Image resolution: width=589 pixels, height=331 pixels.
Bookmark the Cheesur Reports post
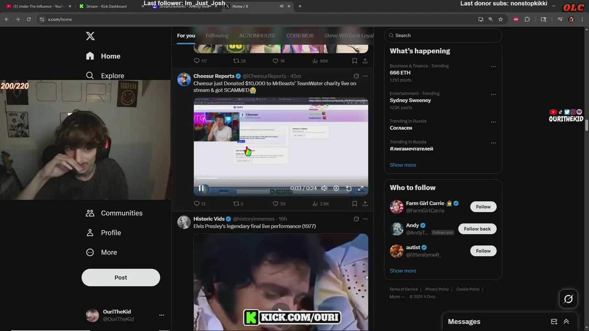click(354, 204)
